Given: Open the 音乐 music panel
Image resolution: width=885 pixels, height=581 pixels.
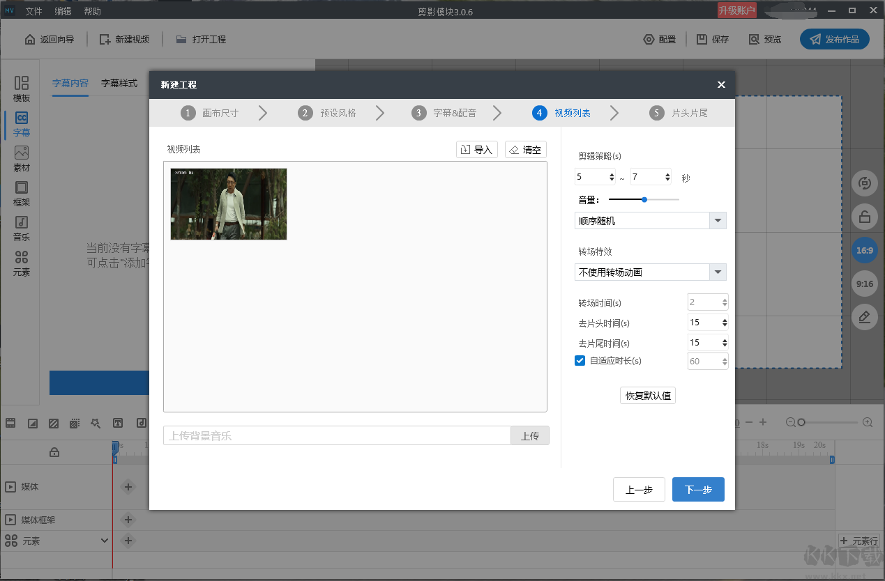Looking at the screenshot, I should tap(22, 228).
